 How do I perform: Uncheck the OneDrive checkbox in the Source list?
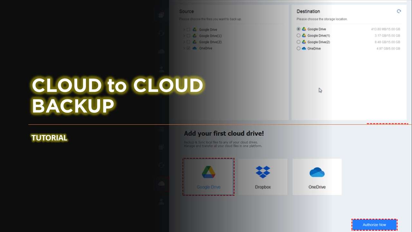[x=188, y=48]
